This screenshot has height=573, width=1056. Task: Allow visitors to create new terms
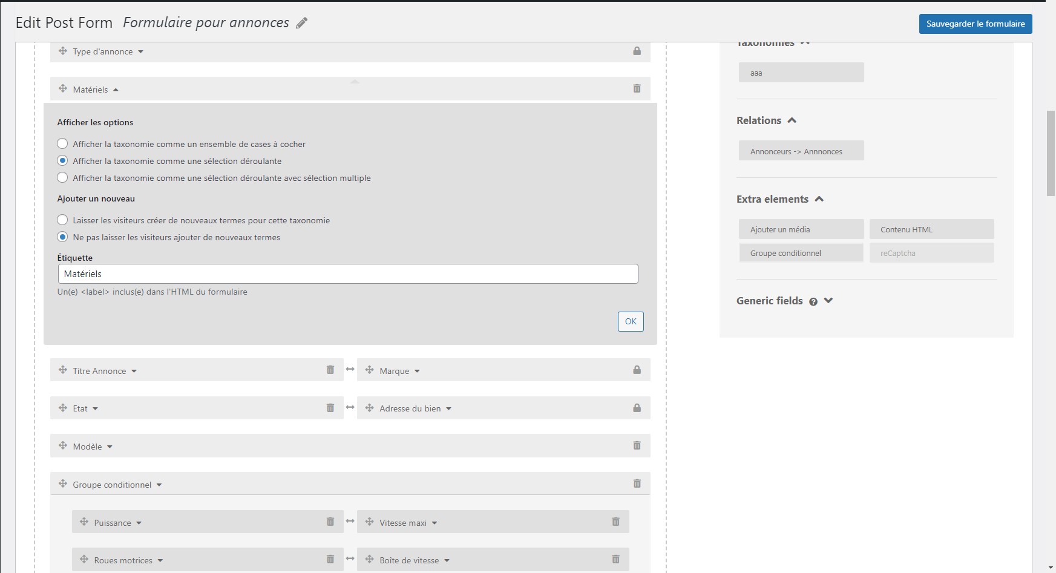pyautogui.click(x=62, y=220)
